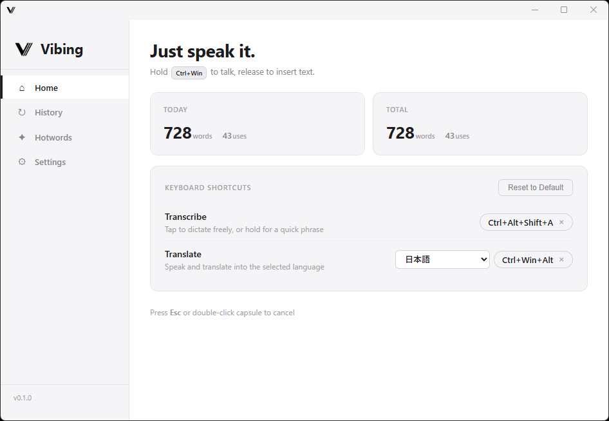Open Settings via its gear icon
The height and width of the screenshot is (421, 609).
pos(22,162)
